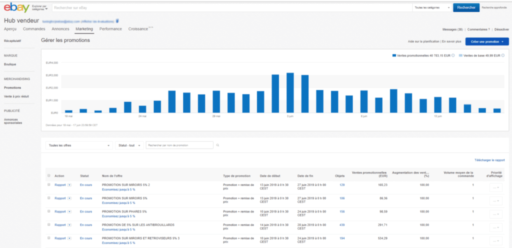
Task: Sort by Date de début column header
Action: click(x=269, y=176)
